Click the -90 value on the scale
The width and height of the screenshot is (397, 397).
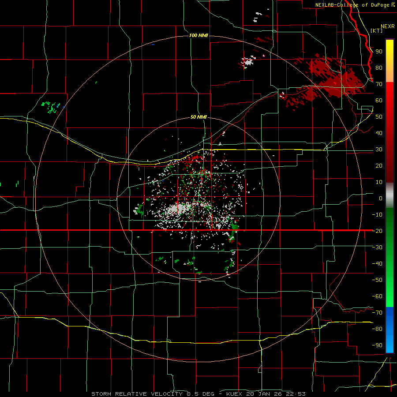pos(377,345)
